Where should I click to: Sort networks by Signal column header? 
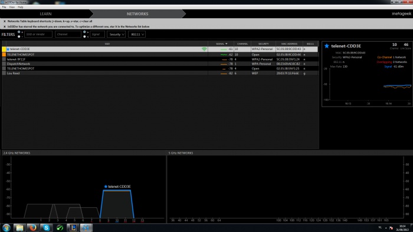[x=221, y=44]
